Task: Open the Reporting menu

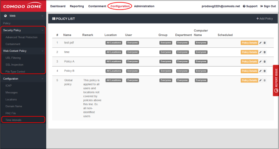Action: [x=77, y=6]
